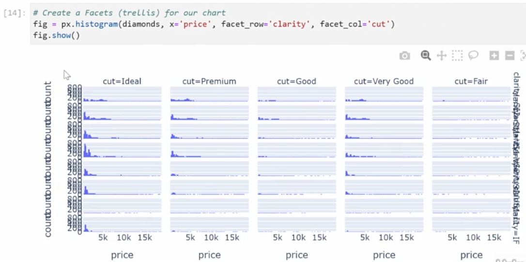Choose the Box Select tool
The image size is (526, 262).
pyautogui.click(x=457, y=56)
